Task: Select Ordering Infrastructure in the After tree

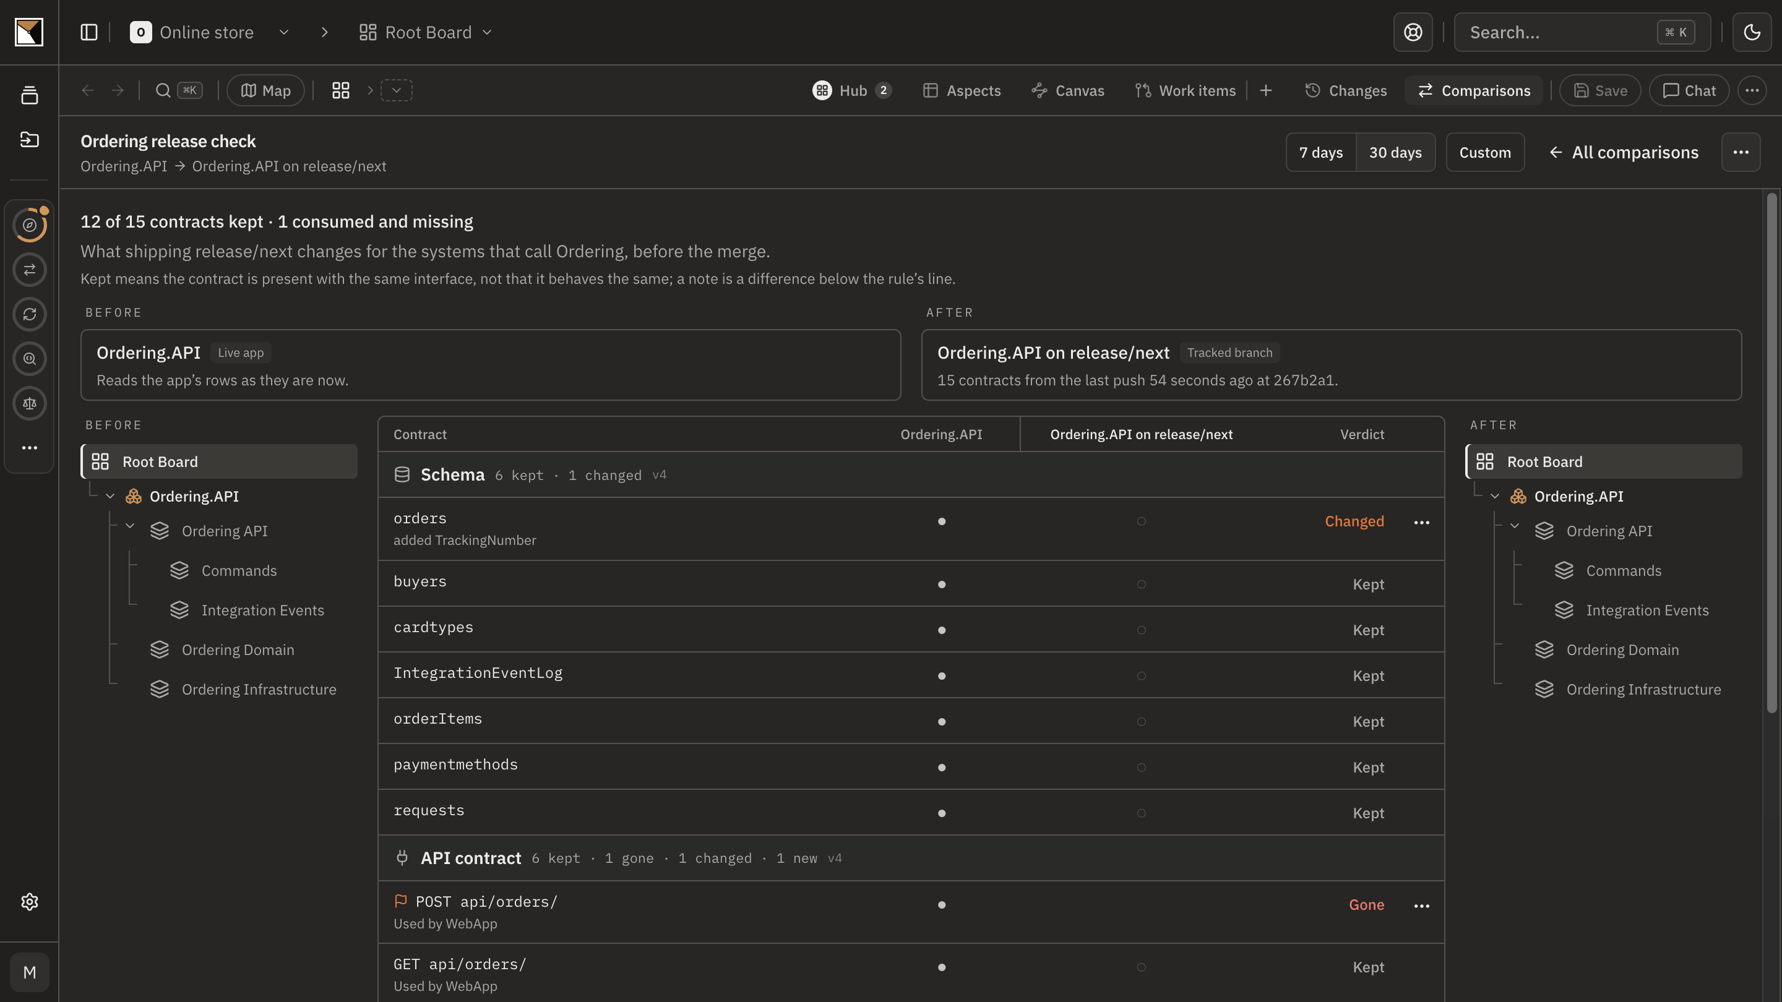Action: point(1643,689)
